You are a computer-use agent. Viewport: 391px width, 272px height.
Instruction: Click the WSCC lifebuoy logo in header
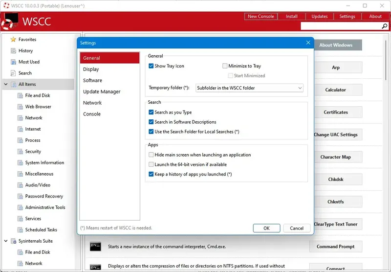[9, 22]
